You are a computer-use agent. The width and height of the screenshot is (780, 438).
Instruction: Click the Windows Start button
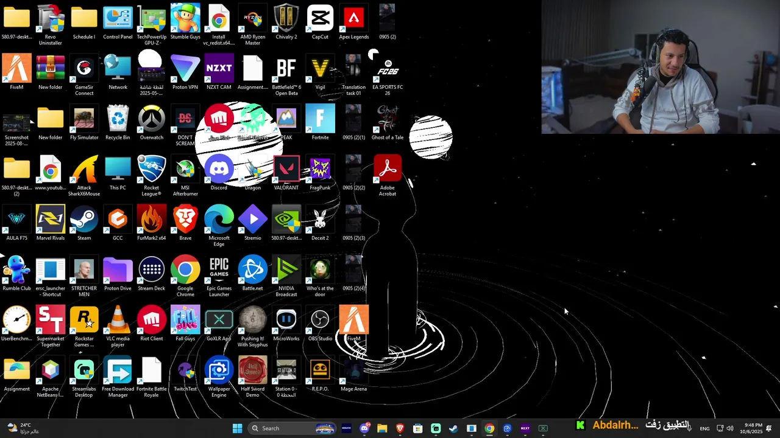(237, 428)
